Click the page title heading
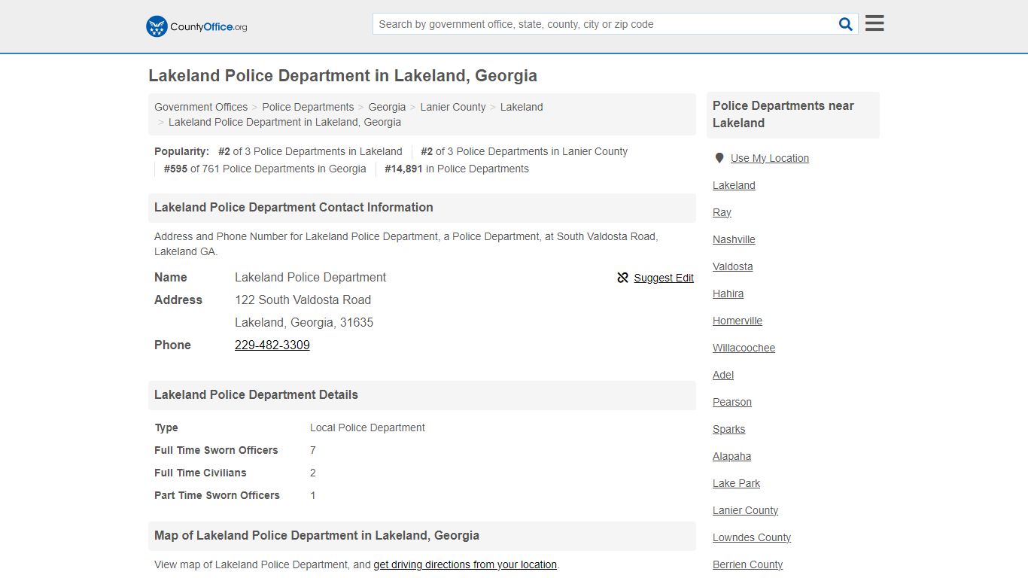 pos(342,75)
